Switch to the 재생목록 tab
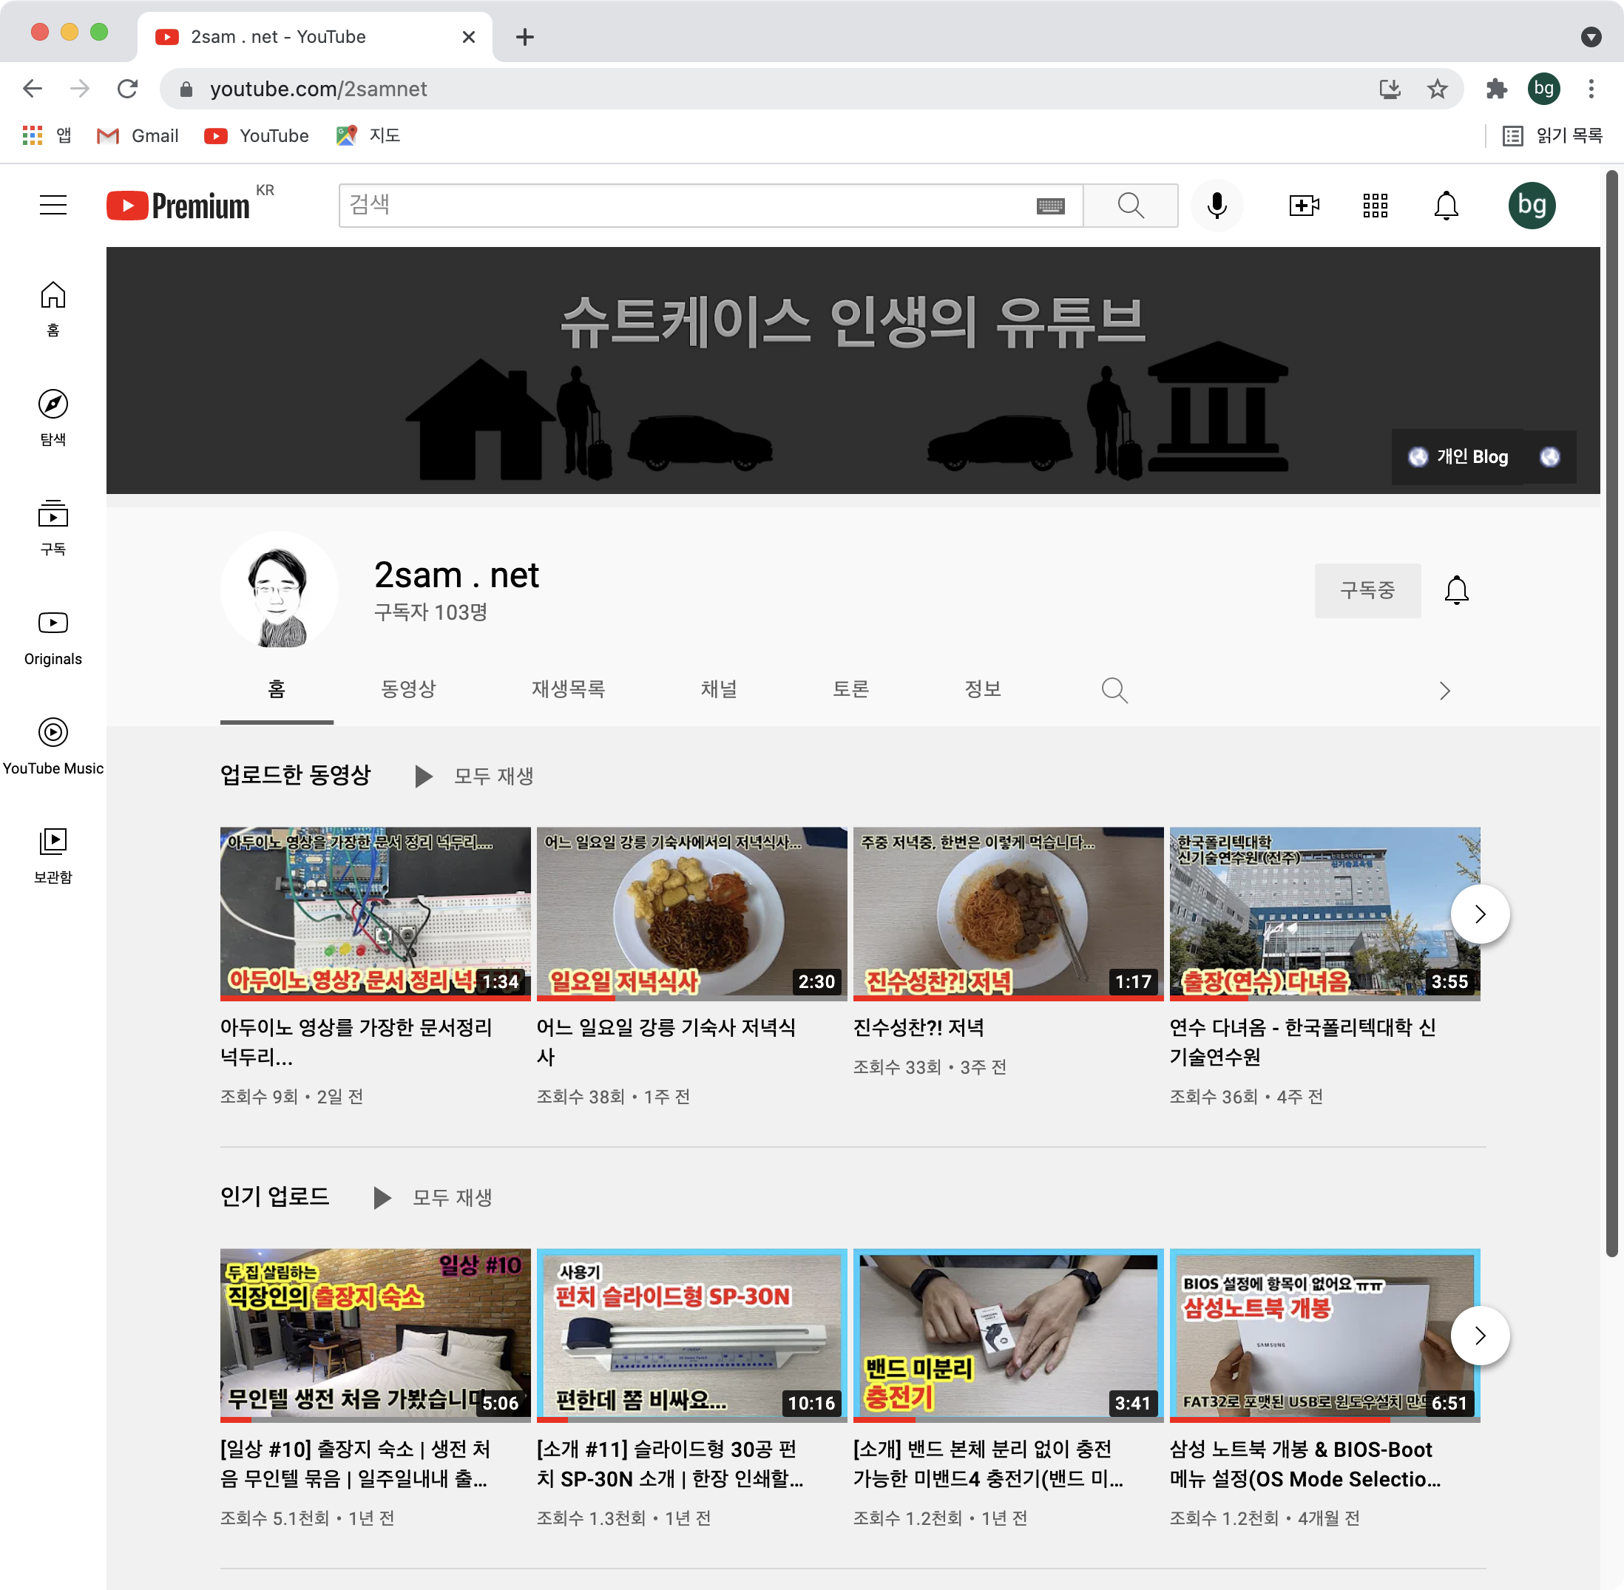Screen dimensions: 1624x1590 [x=568, y=689]
